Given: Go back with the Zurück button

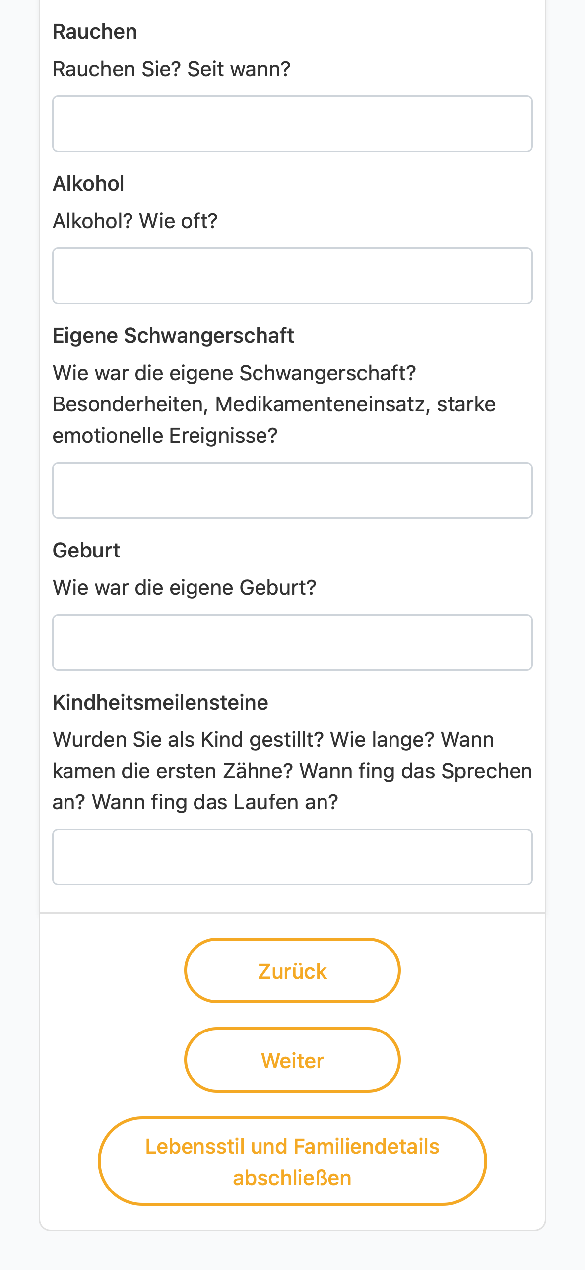Looking at the screenshot, I should 292,970.
